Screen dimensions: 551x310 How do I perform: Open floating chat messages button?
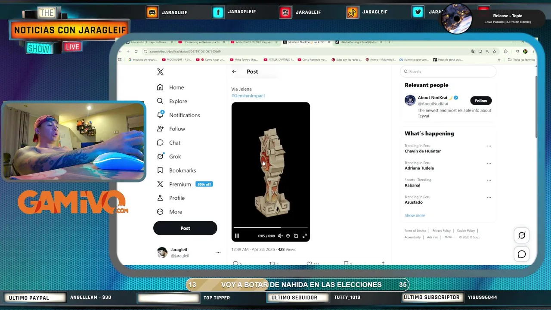[x=522, y=254]
